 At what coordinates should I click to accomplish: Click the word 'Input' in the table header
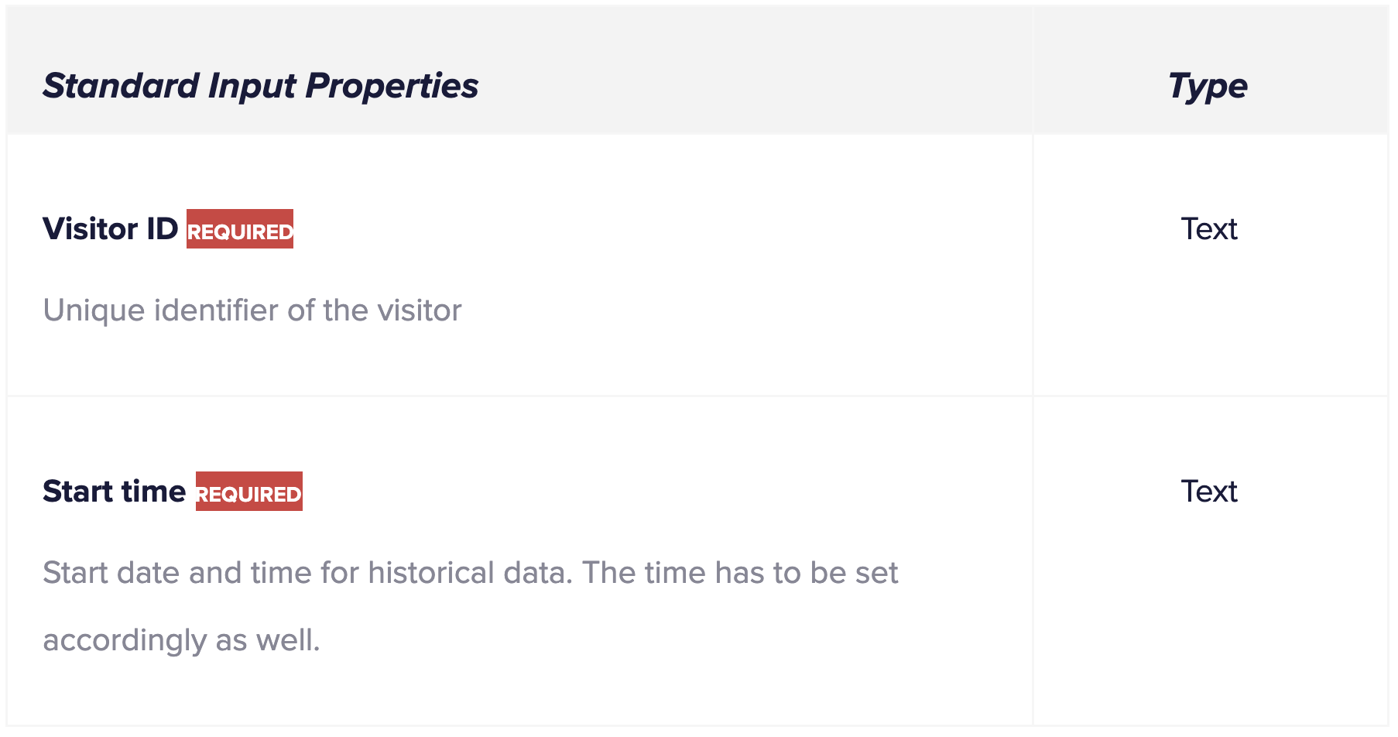click(252, 86)
